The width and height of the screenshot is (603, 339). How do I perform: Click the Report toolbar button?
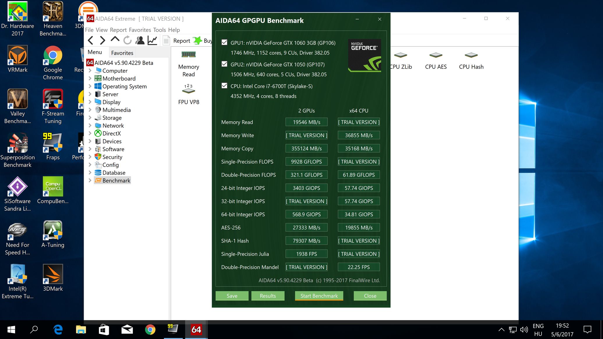[x=176, y=41]
